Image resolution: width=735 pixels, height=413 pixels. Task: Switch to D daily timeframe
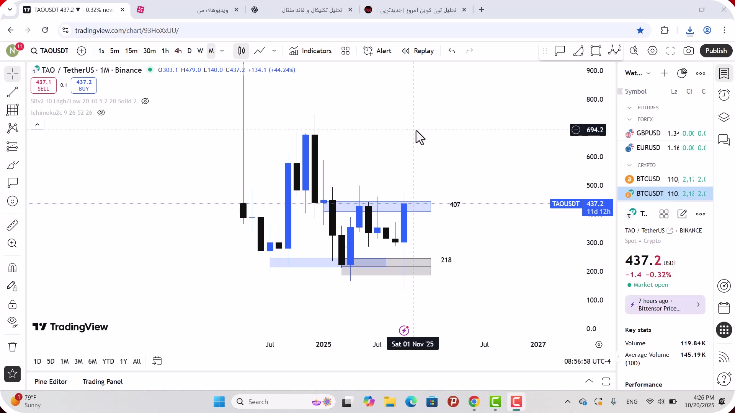pyautogui.click(x=189, y=51)
